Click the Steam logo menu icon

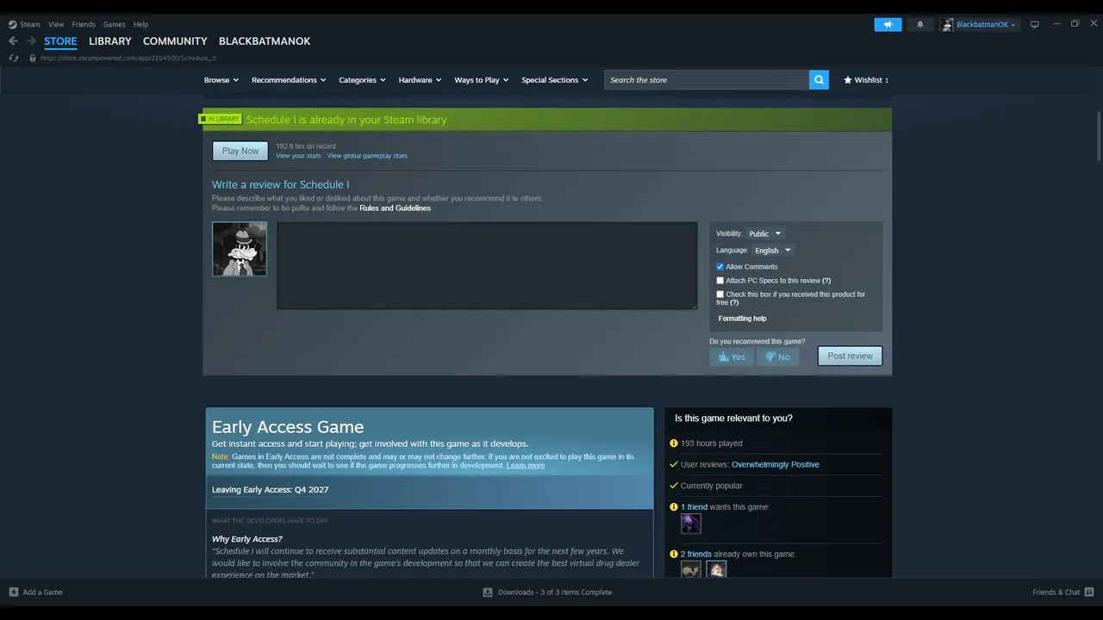(13, 24)
